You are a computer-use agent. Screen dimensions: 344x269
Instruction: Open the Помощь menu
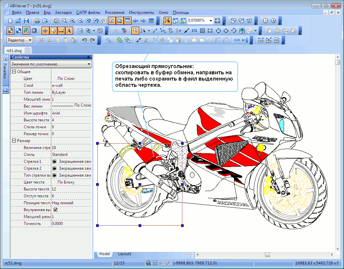181,12
